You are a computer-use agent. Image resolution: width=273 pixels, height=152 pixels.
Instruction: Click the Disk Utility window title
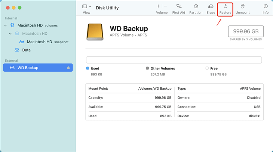coord(107,8)
